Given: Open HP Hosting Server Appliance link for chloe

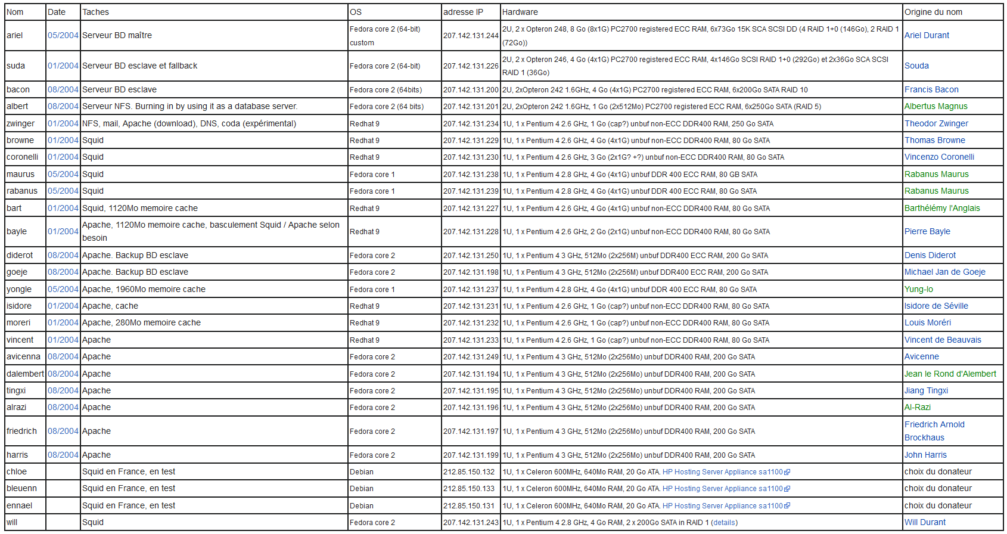Looking at the screenshot, I should pos(726,472).
